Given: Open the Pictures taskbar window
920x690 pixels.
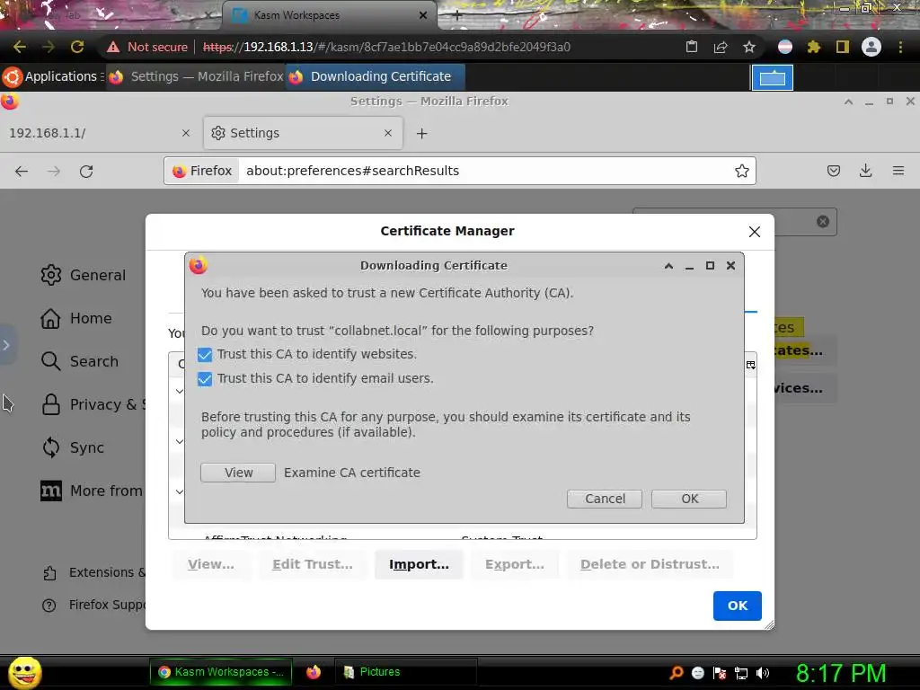Looking at the screenshot, I should (x=405, y=672).
